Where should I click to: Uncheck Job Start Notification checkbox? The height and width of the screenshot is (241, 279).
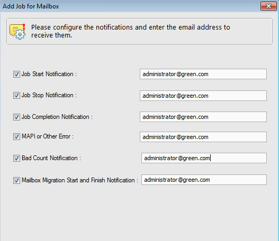tap(16, 74)
